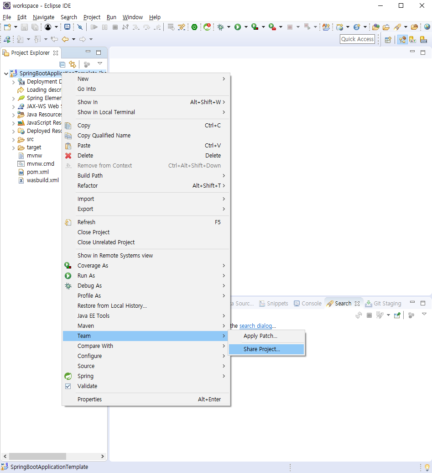Close the Project Explorer tab
Screen dimensions: 432x473
(56, 53)
